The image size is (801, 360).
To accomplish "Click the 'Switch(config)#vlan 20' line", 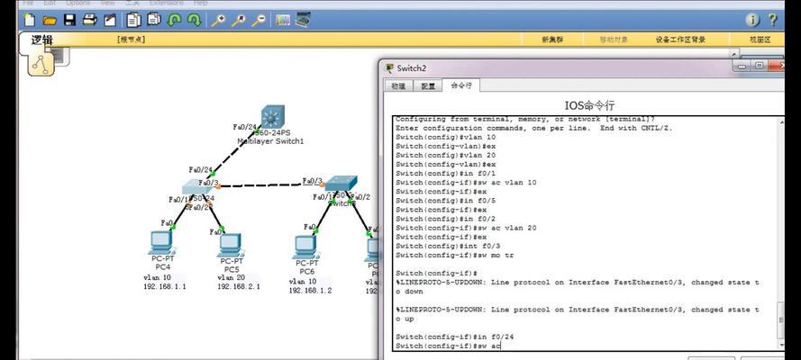I will coord(445,155).
